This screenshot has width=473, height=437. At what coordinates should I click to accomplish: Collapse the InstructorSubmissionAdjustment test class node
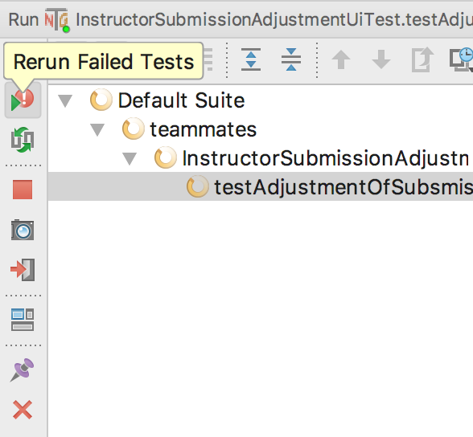(130, 159)
